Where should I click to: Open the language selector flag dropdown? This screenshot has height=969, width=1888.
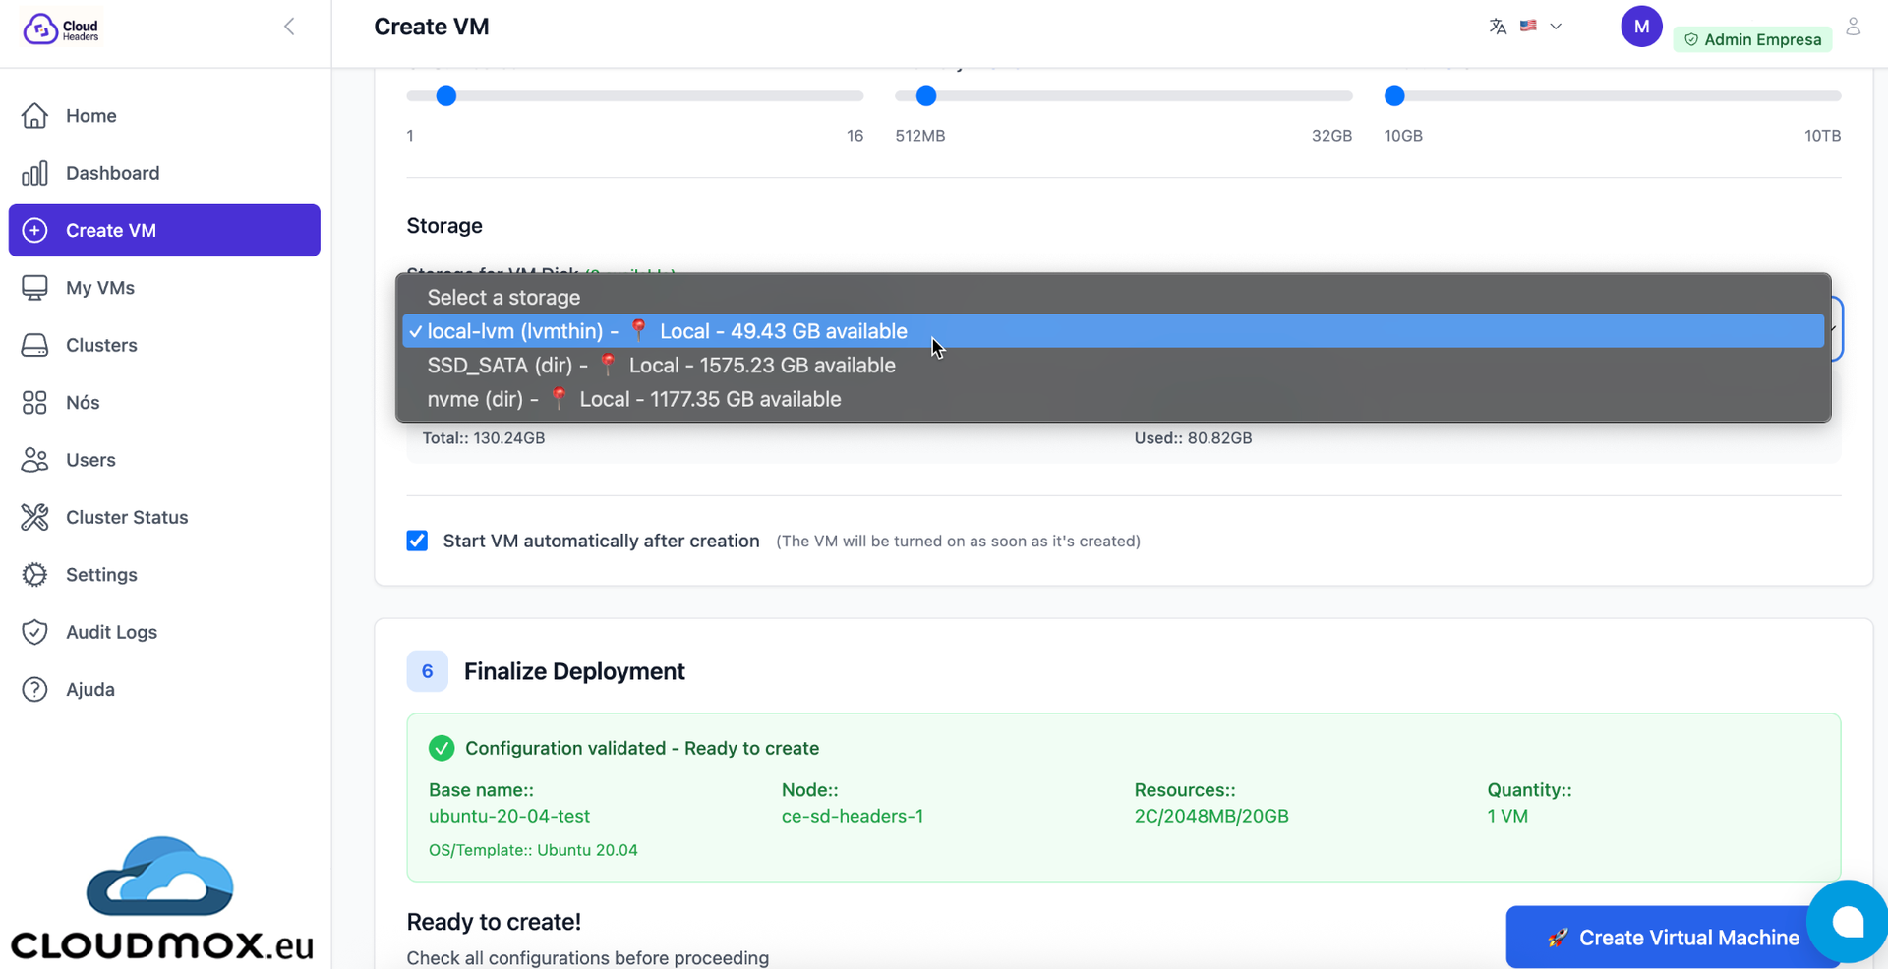point(1540,27)
